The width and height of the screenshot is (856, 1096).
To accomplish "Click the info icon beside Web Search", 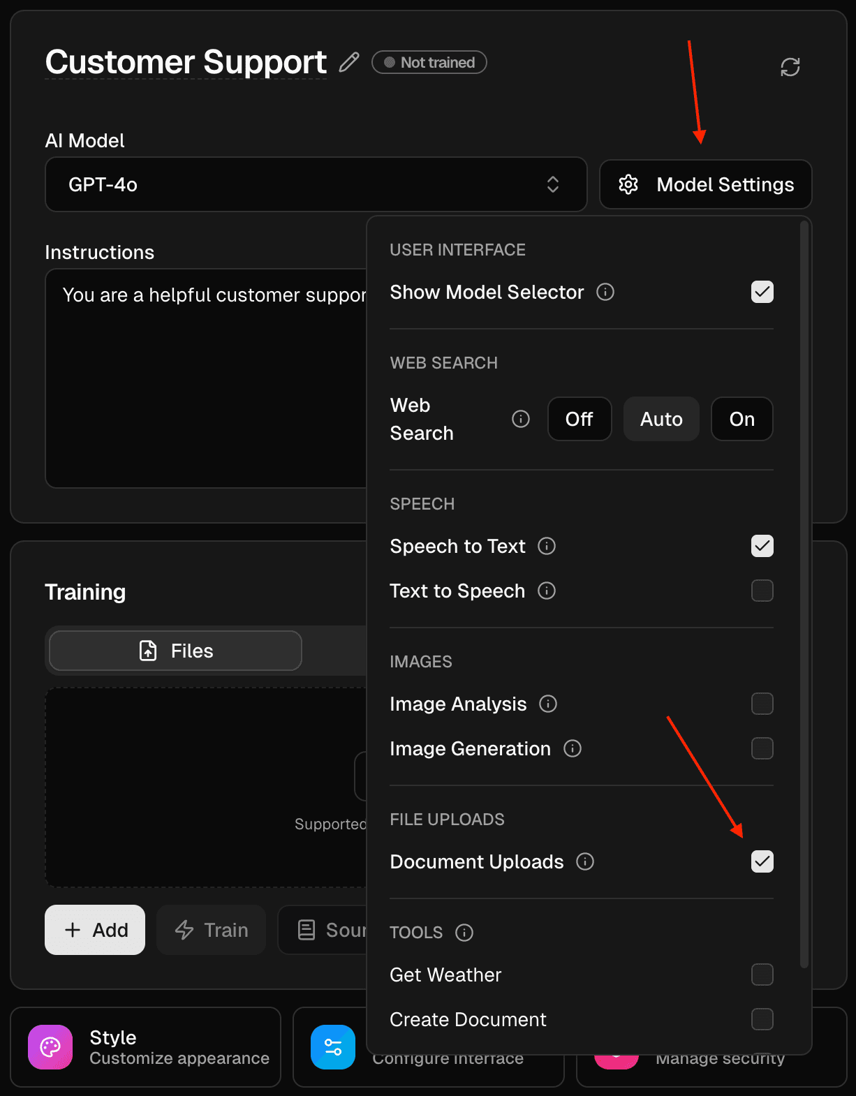I will pos(521,419).
